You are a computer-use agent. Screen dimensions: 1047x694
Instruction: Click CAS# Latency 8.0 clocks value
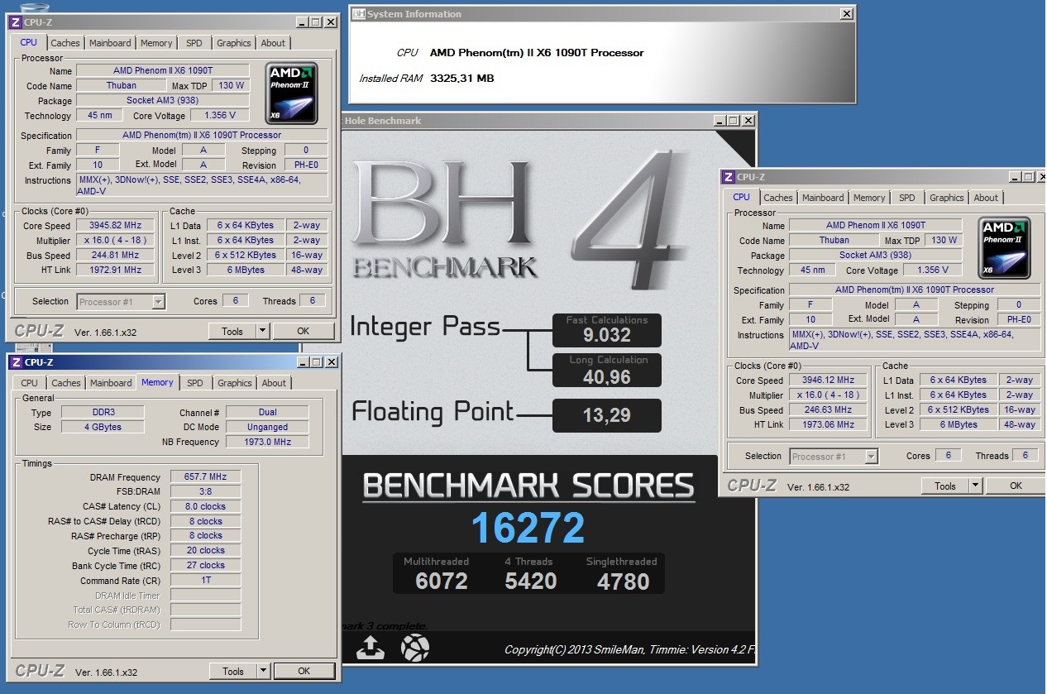click(x=206, y=506)
